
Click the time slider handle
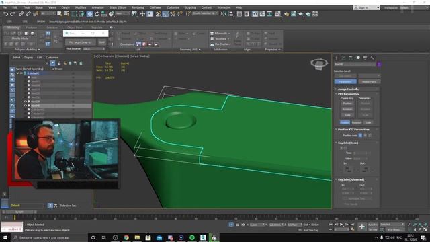(x=19, y=212)
